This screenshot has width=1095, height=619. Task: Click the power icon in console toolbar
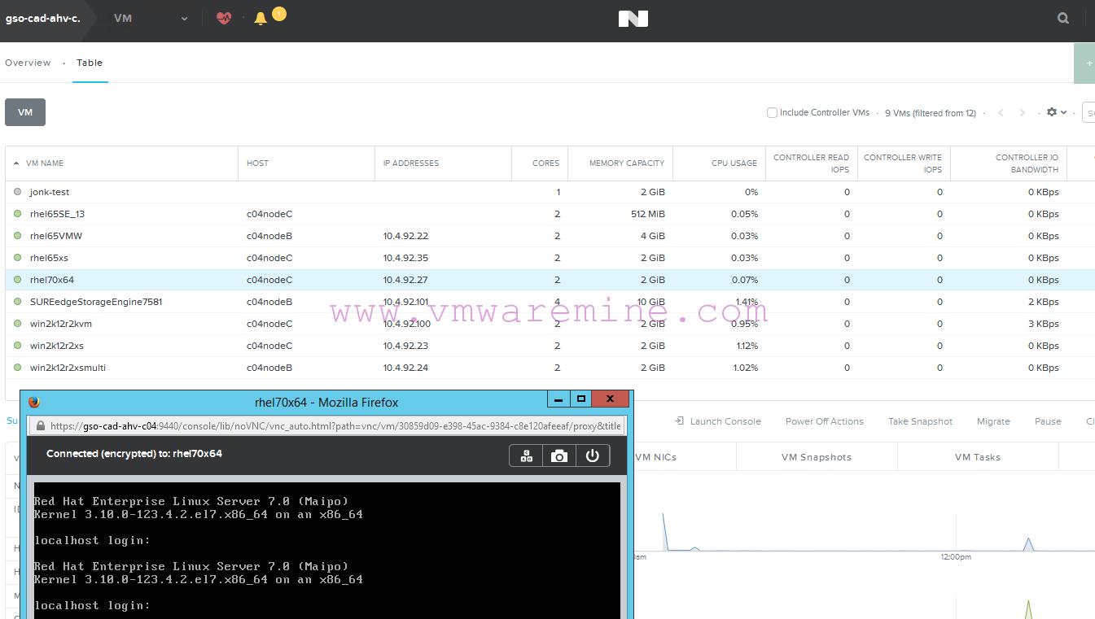click(x=593, y=456)
